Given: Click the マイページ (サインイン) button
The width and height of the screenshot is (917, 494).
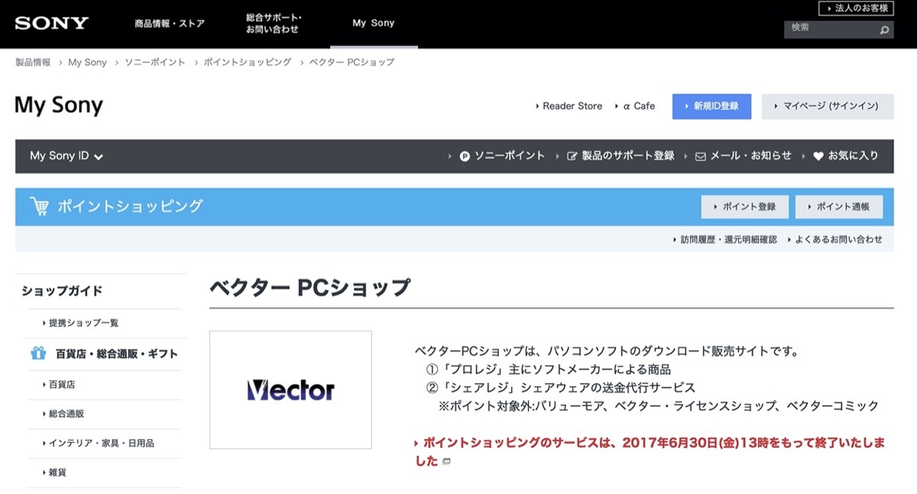Looking at the screenshot, I should tap(828, 106).
